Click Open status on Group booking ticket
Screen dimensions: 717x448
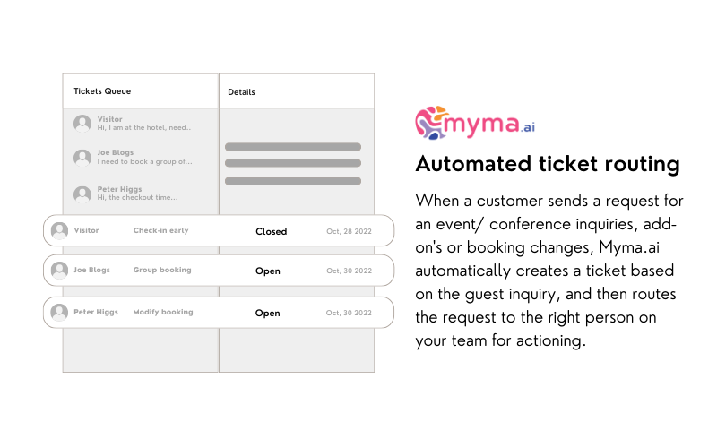(267, 271)
